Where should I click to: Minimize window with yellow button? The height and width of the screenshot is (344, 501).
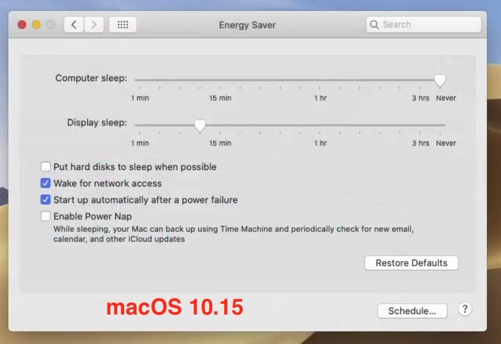pyautogui.click(x=37, y=25)
